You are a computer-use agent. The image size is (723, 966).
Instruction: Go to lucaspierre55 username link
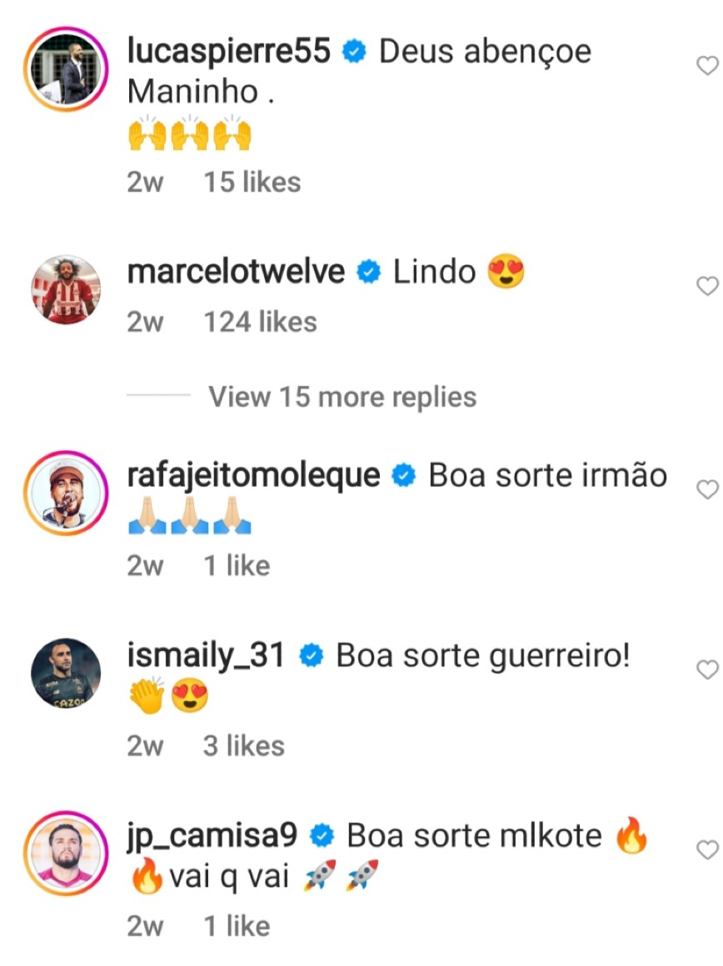(229, 52)
